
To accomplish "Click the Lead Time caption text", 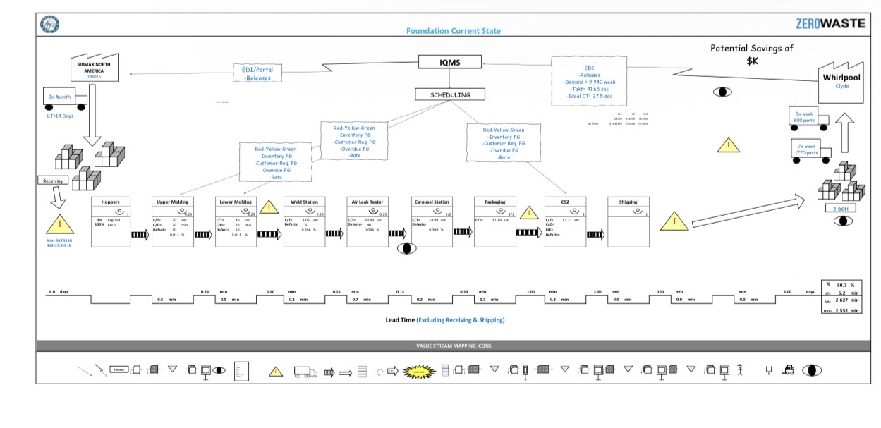I will (445, 320).
